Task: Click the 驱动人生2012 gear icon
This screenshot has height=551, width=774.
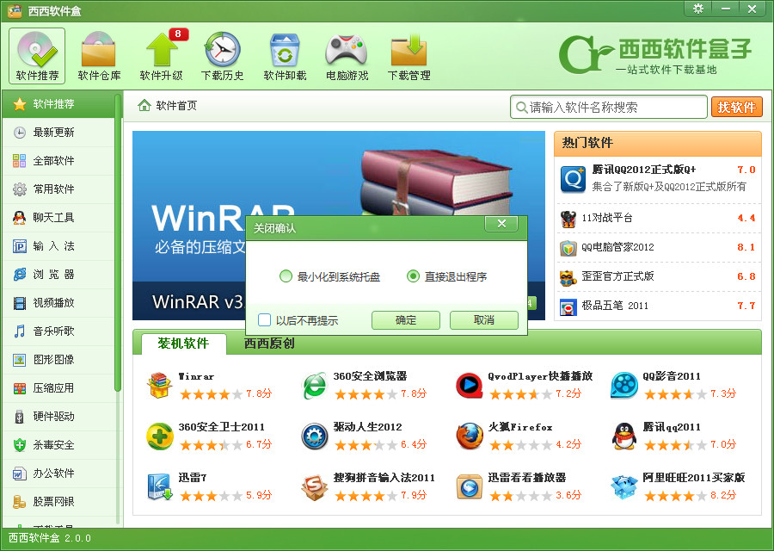Action: click(x=315, y=436)
